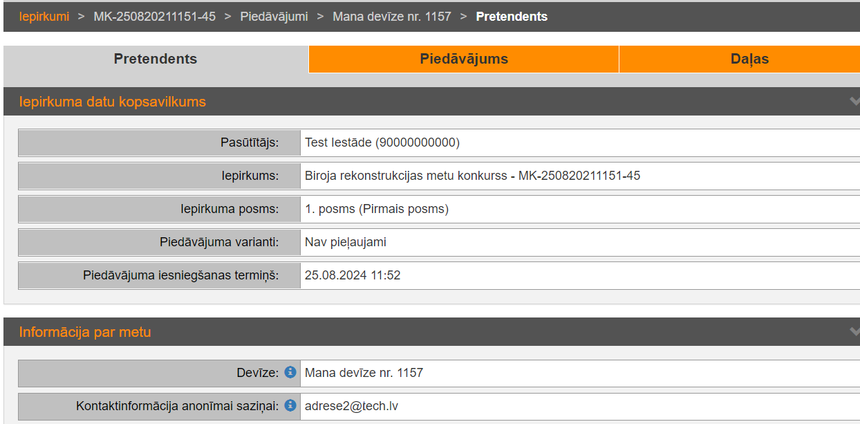Click the Mana devīze nr. 1157 breadcrumb
Screen dimensions: 860x424
[392, 17]
